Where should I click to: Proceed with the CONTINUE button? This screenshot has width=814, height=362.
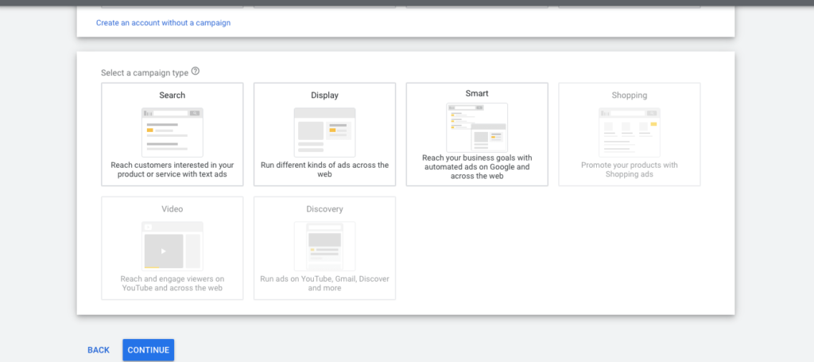pyautogui.click(x=149, y=350)
